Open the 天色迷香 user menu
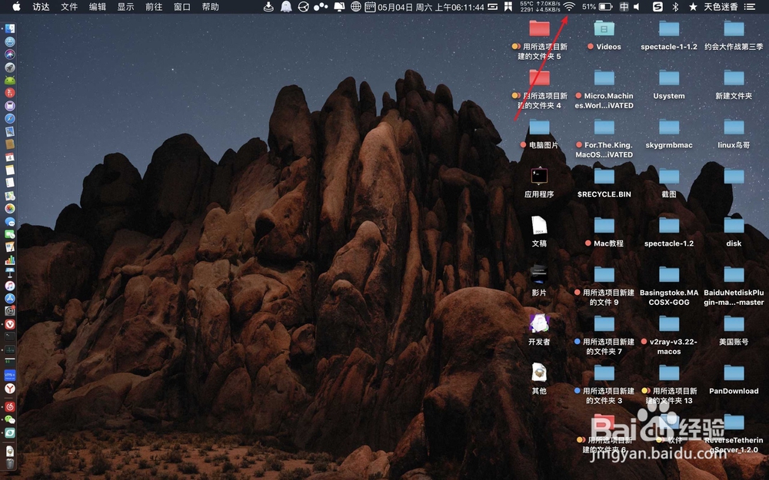This screenshot has width=769, height=480. point(721,7)
